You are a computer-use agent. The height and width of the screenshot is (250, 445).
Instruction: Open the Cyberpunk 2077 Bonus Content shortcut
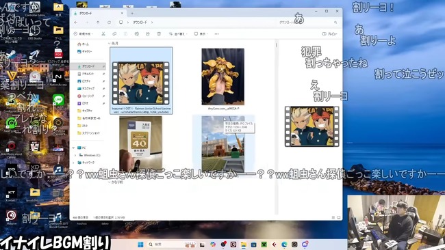click(58, 221)
